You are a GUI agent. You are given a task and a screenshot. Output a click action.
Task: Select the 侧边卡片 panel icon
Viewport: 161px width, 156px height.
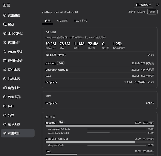[x=5, y=88]
